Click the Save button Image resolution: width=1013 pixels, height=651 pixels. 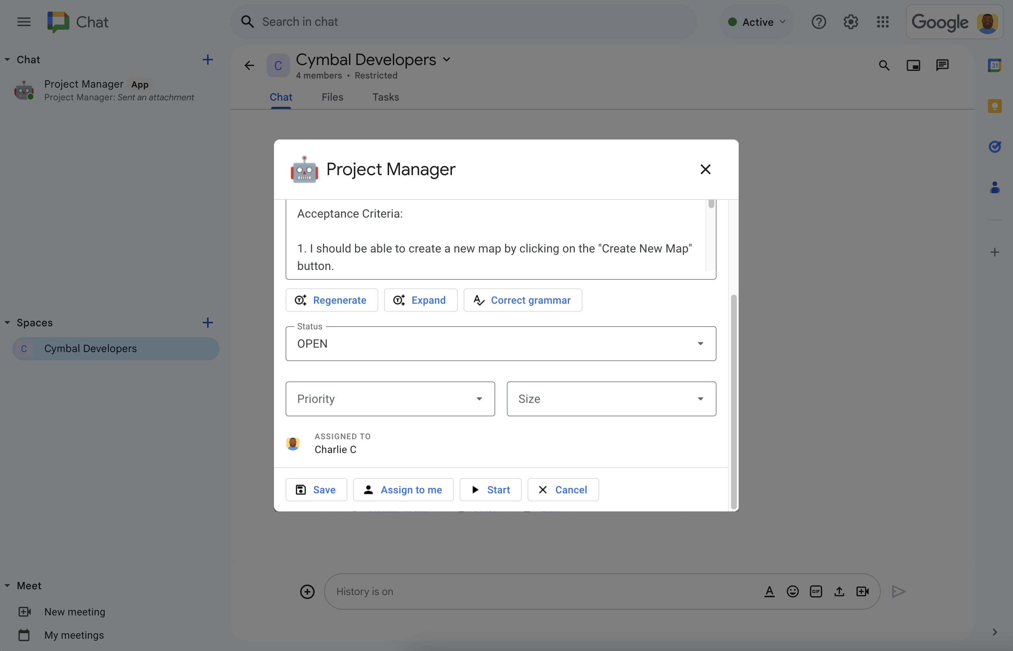coord(316,489)
